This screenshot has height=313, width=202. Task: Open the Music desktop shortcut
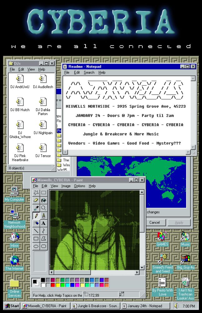(x=185, y=239)
